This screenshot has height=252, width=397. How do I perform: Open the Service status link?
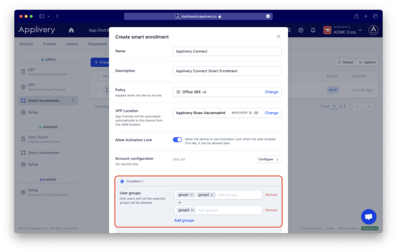coord(349,228)
